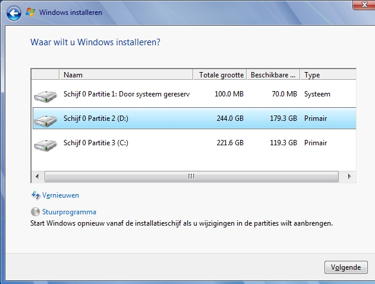Image resolution: width=375 pixels, height=284 pixels.
Task: Refresh the list via Vernieuwen link
Action: 61,195
